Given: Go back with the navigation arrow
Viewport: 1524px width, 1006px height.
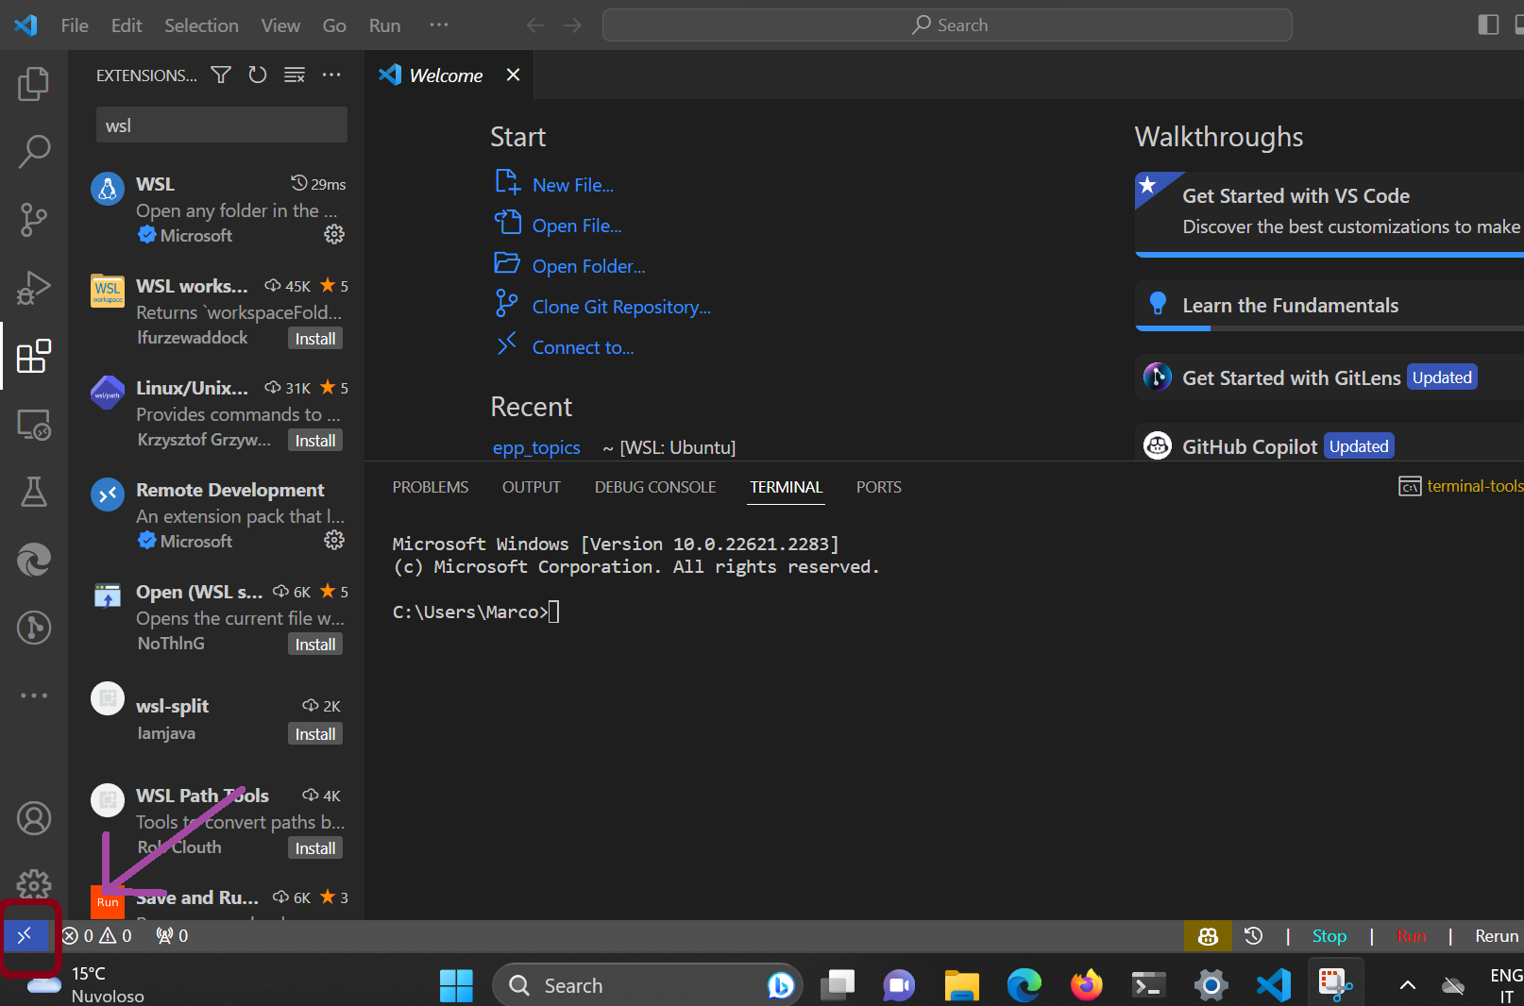Looking at the screenshot, I should 536,25.
